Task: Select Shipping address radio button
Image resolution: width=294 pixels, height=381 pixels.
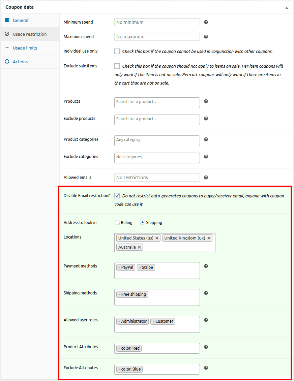Action: pyautogui.click(x=143, y=223)
